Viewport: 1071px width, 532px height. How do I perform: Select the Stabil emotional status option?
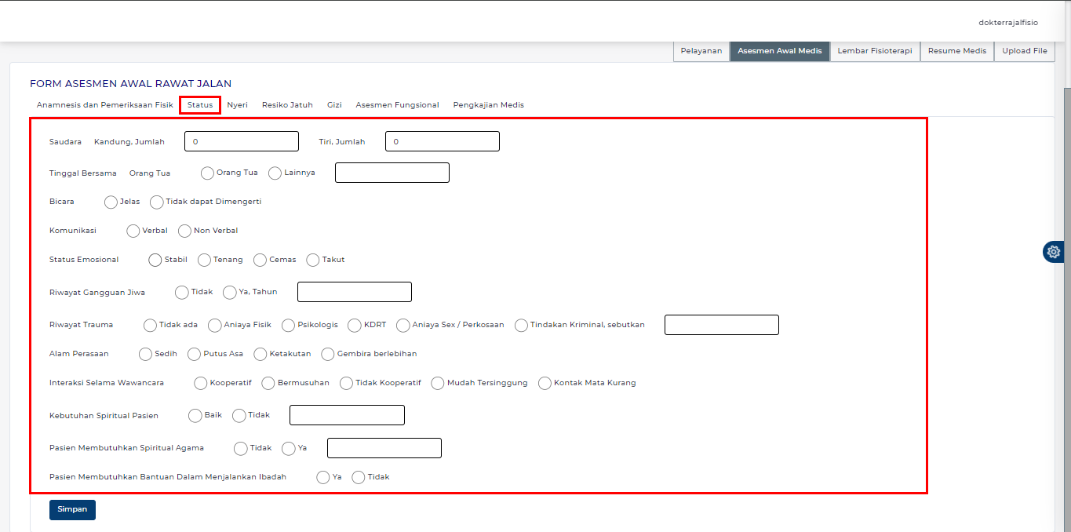[155, 260]
